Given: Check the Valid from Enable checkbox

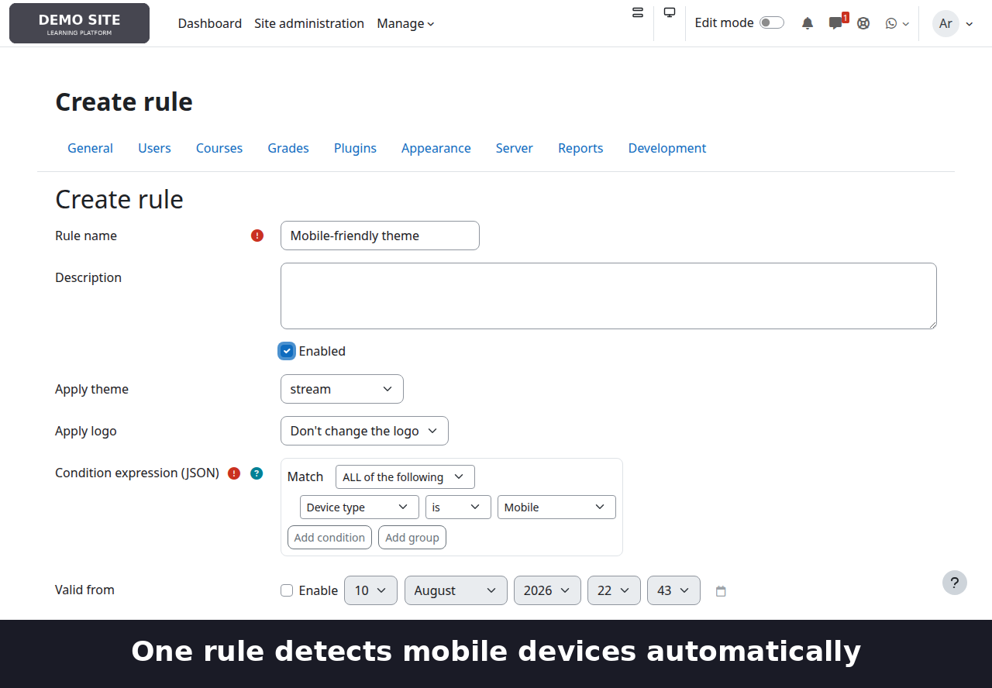Looking at the screenshot, I should click(x=287, y=590).
